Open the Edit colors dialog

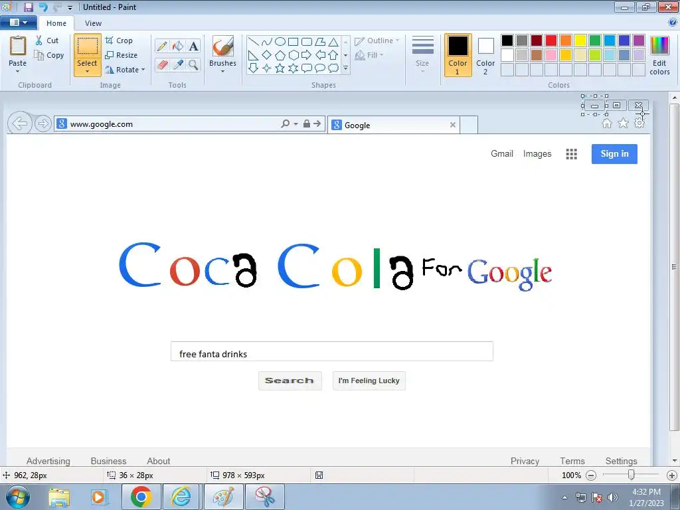659,56
